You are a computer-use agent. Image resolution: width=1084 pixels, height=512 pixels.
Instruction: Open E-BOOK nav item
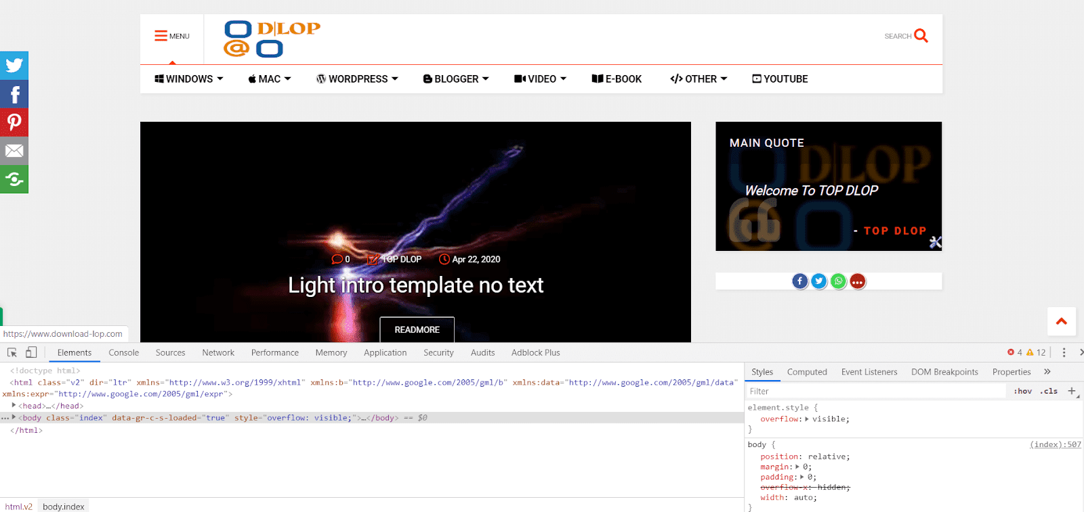617,79
